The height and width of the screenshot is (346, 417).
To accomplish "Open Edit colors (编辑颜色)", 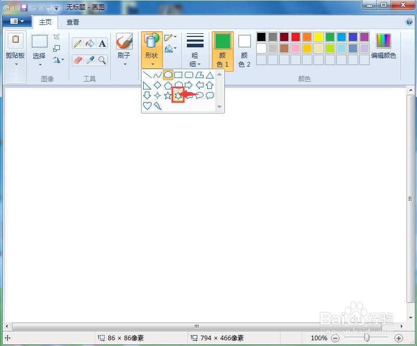I will click(384, 46).
